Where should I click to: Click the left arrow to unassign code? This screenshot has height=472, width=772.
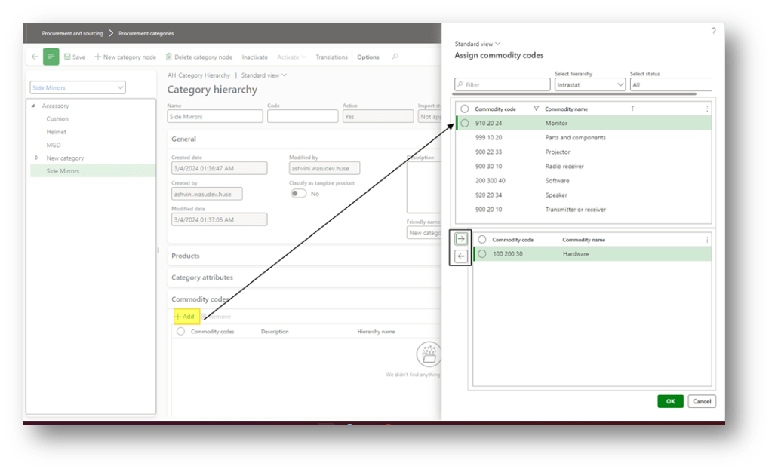tap(461, 256)
